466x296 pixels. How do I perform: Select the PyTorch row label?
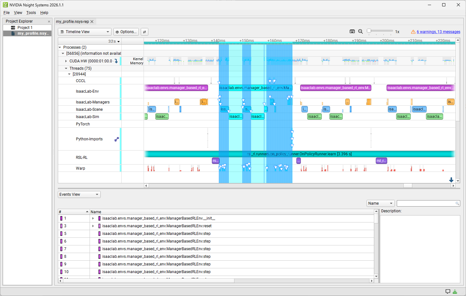click(x=83, y=124)
